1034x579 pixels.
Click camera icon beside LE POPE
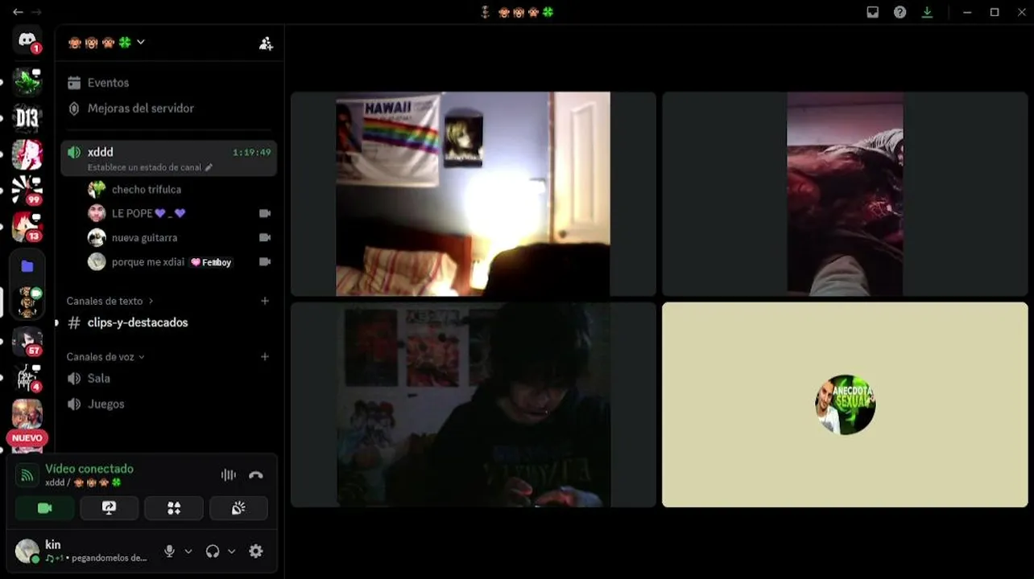click(265, 213)
